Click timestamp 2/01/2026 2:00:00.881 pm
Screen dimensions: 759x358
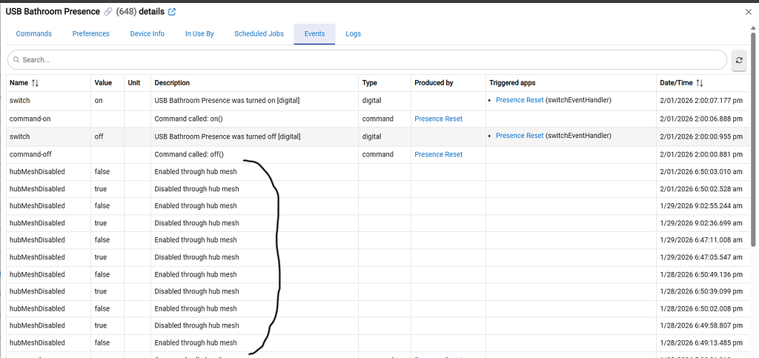701,154
